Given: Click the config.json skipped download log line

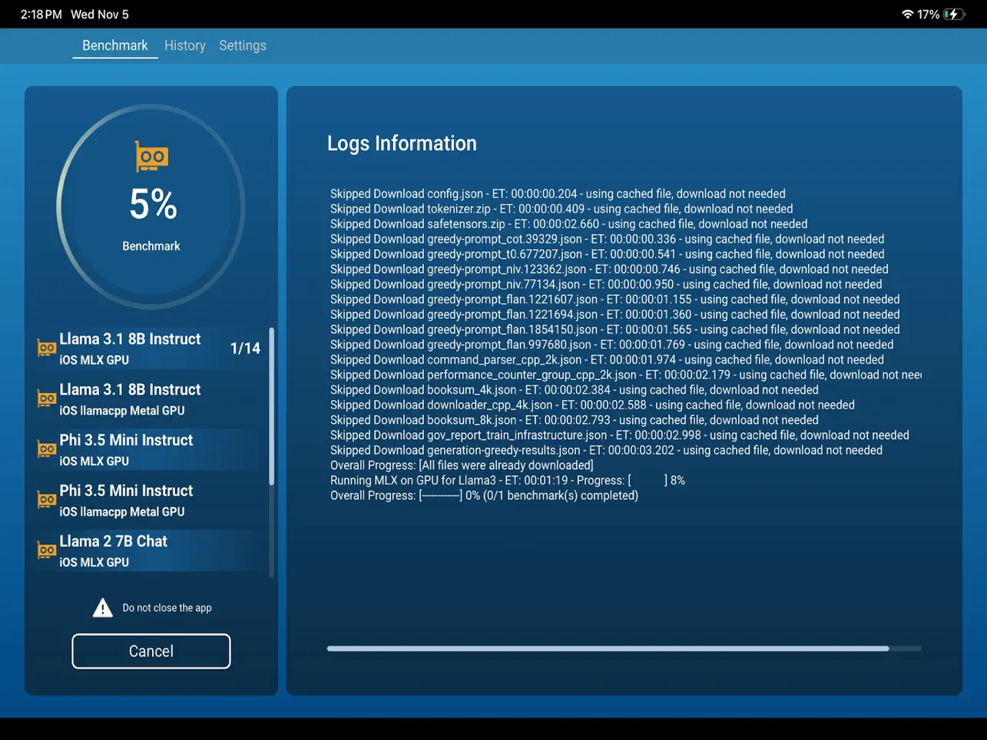Looking at the screenshot, I should pyautogui.click(x=558, y=194).
